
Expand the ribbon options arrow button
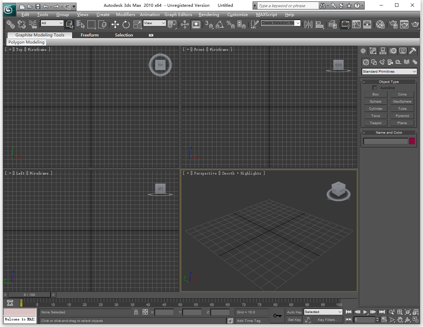pos(151,35)
